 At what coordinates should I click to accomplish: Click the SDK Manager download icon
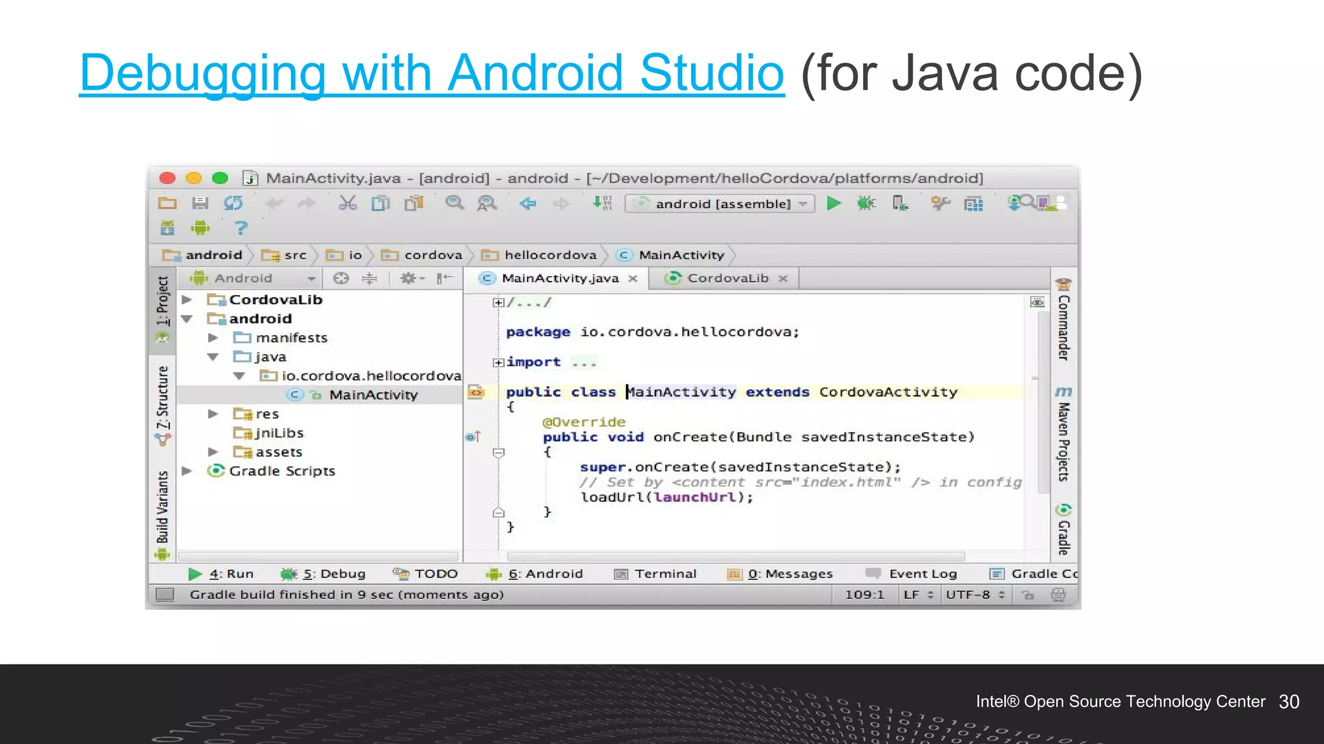[167, 227]
